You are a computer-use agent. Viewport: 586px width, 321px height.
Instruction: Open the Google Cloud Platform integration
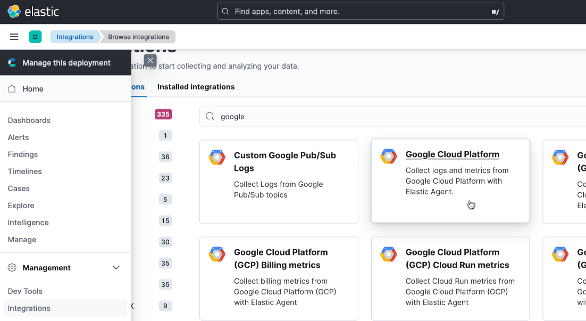(452, 154)
